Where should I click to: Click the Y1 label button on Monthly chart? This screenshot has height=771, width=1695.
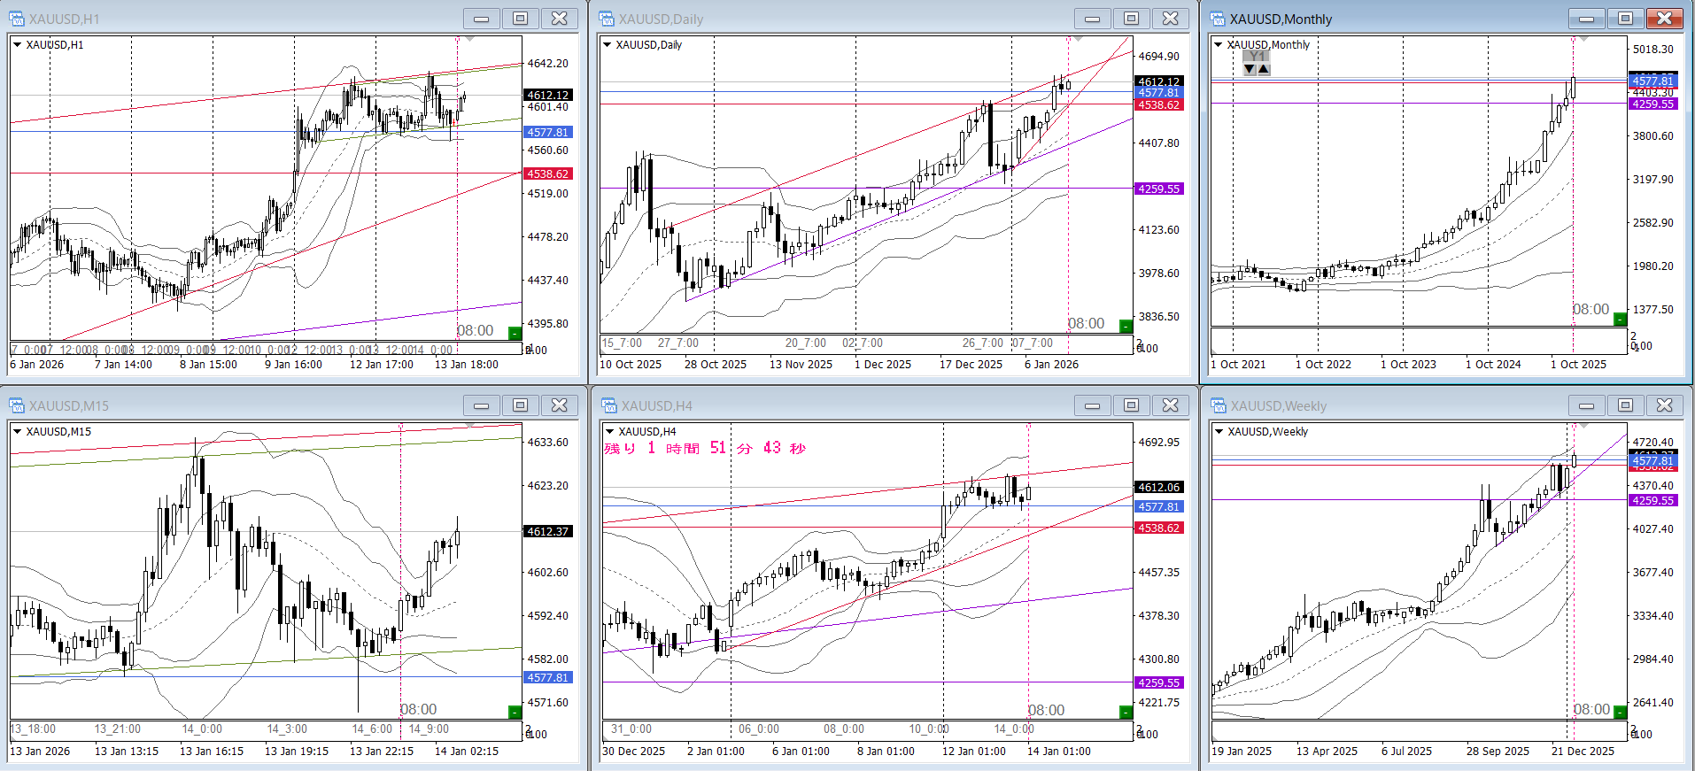[1257, 57]
